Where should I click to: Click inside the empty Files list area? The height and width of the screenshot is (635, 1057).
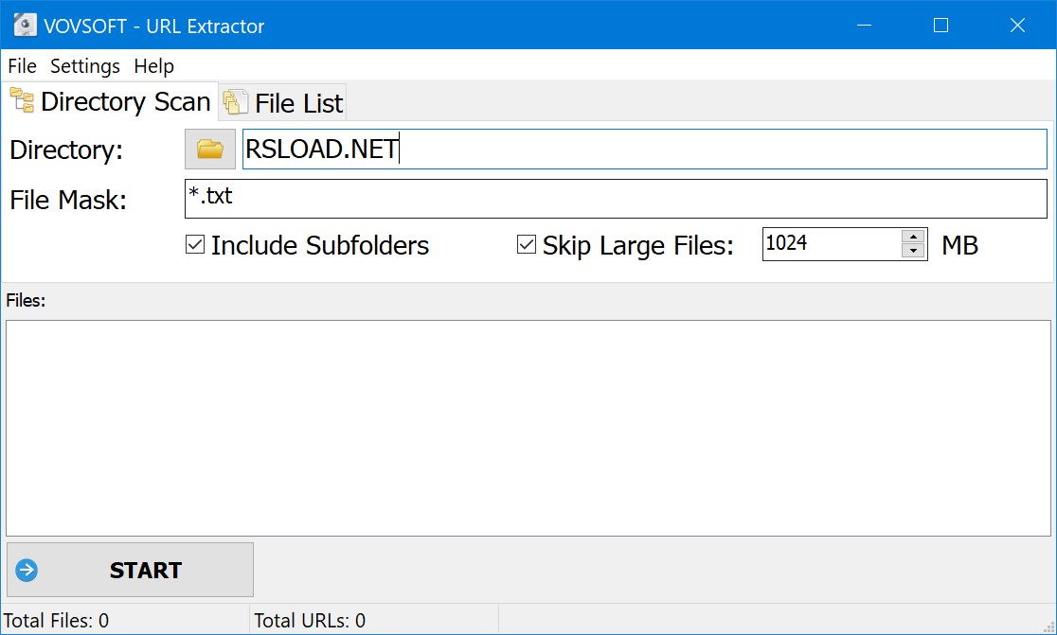coord(528,426)
